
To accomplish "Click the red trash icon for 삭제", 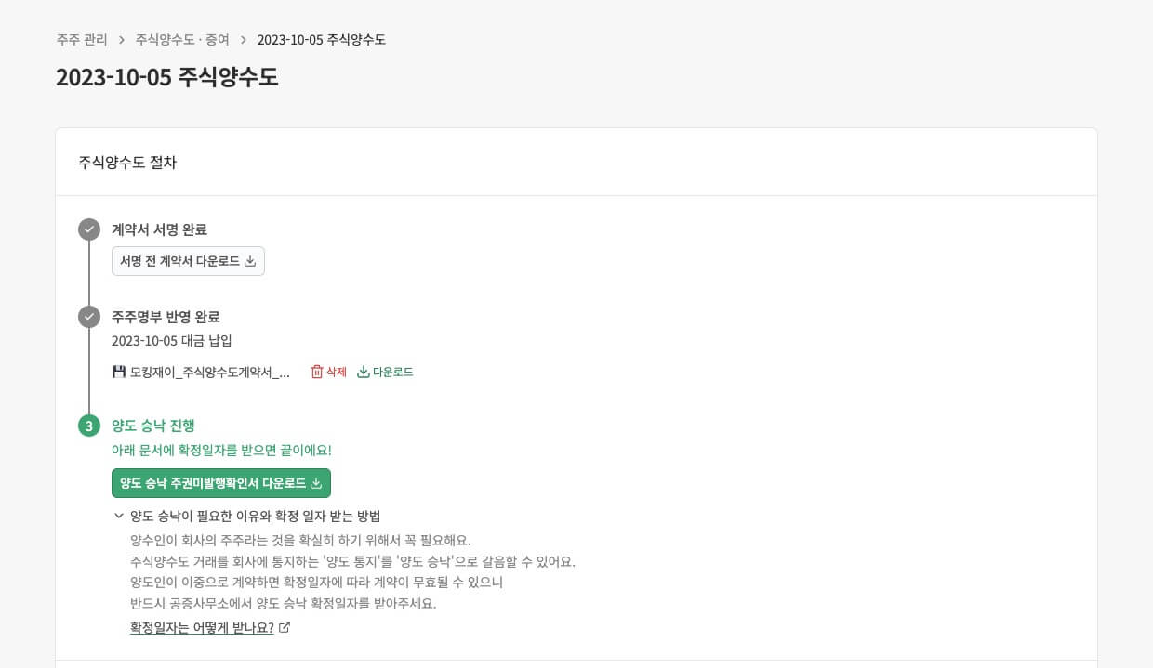I will tap(317, 372).
